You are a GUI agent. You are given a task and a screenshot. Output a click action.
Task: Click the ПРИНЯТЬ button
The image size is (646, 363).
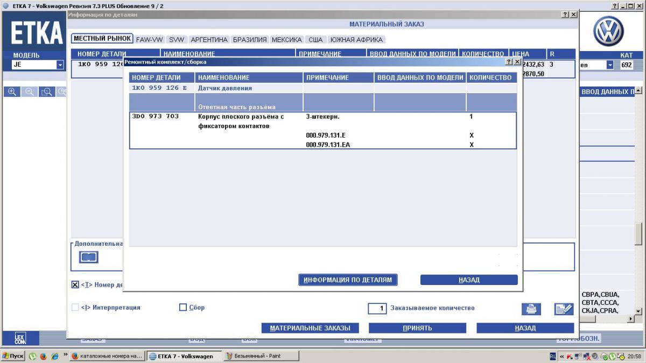[x=417, y=328]
